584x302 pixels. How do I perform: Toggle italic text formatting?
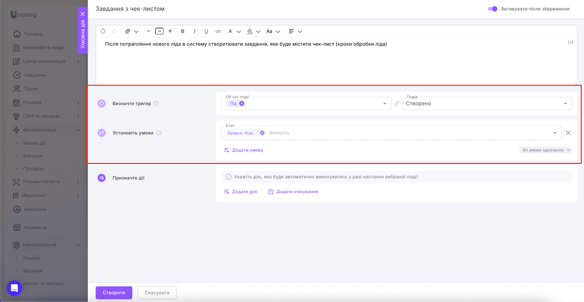click(x=194, y=31)
